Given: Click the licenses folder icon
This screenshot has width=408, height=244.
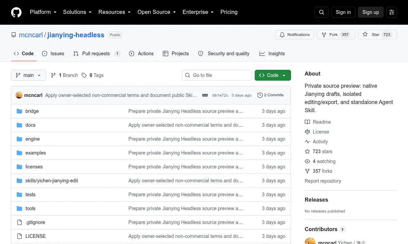Looking at the screenshot, I should 19,167.
